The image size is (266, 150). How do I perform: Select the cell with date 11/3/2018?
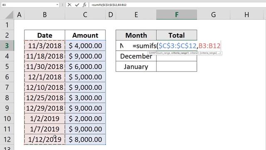[x=44, y=45]
